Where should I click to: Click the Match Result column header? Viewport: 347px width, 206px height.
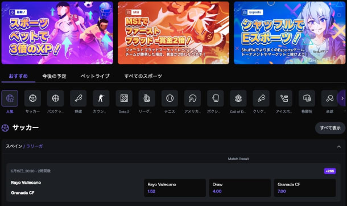tap(238, 159)
